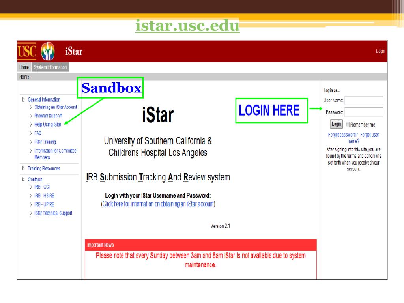Open IRB - CCI contact link

[42, 187]
